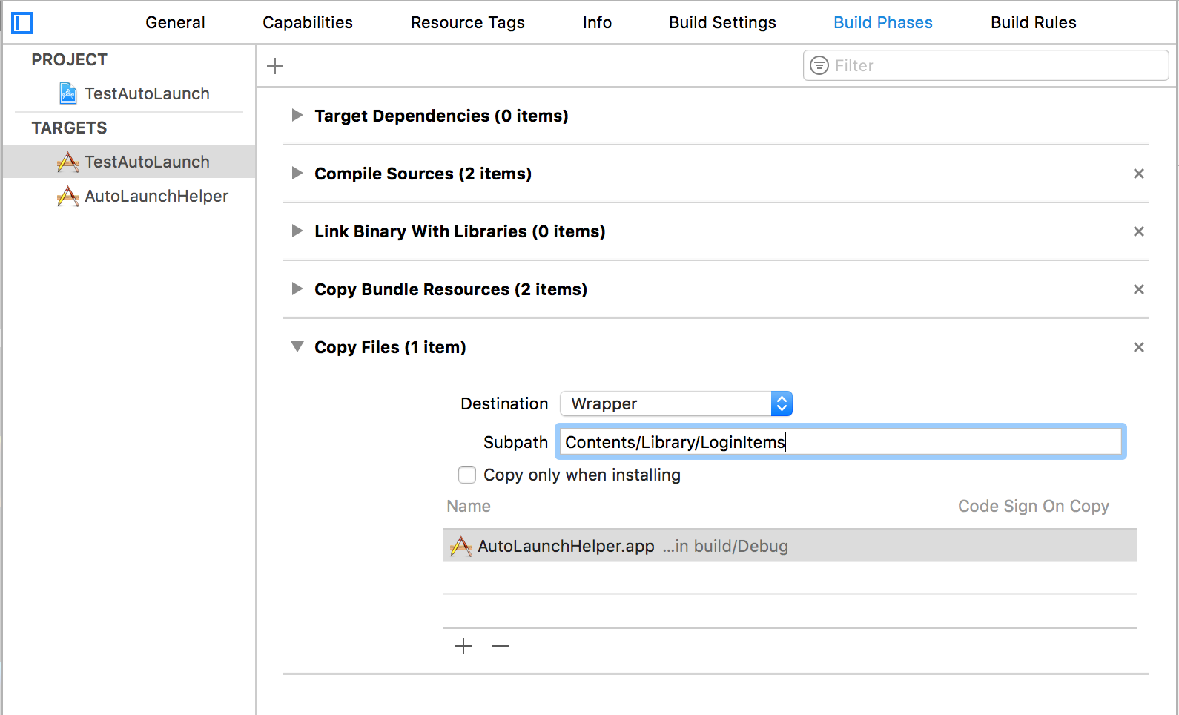Add a file to Copy Files list
The height and width of the screenshot is (715, 1179).
[x=463, y=646]
